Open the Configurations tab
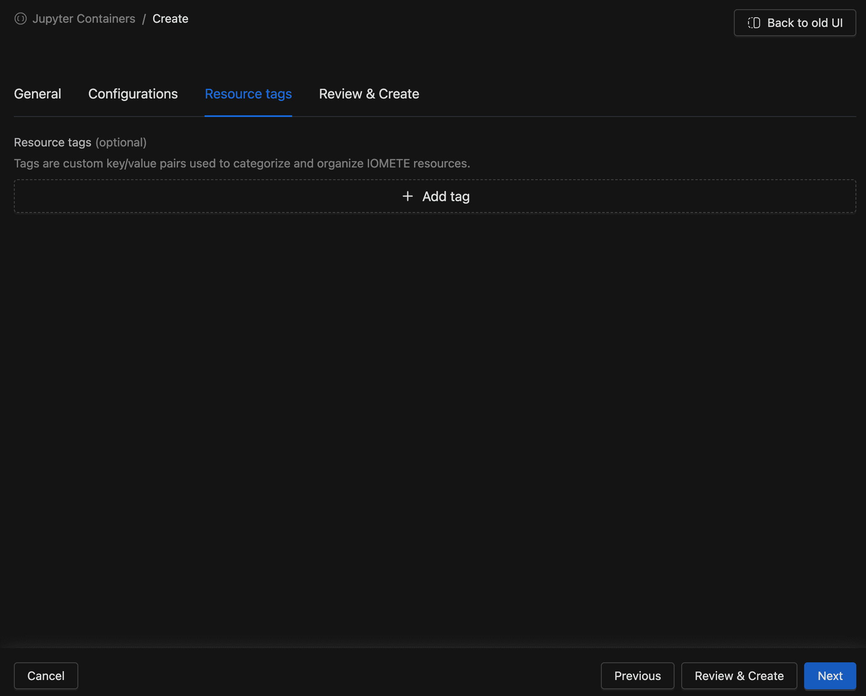This screenshot has height=696, width=866. tap(133, 94)
